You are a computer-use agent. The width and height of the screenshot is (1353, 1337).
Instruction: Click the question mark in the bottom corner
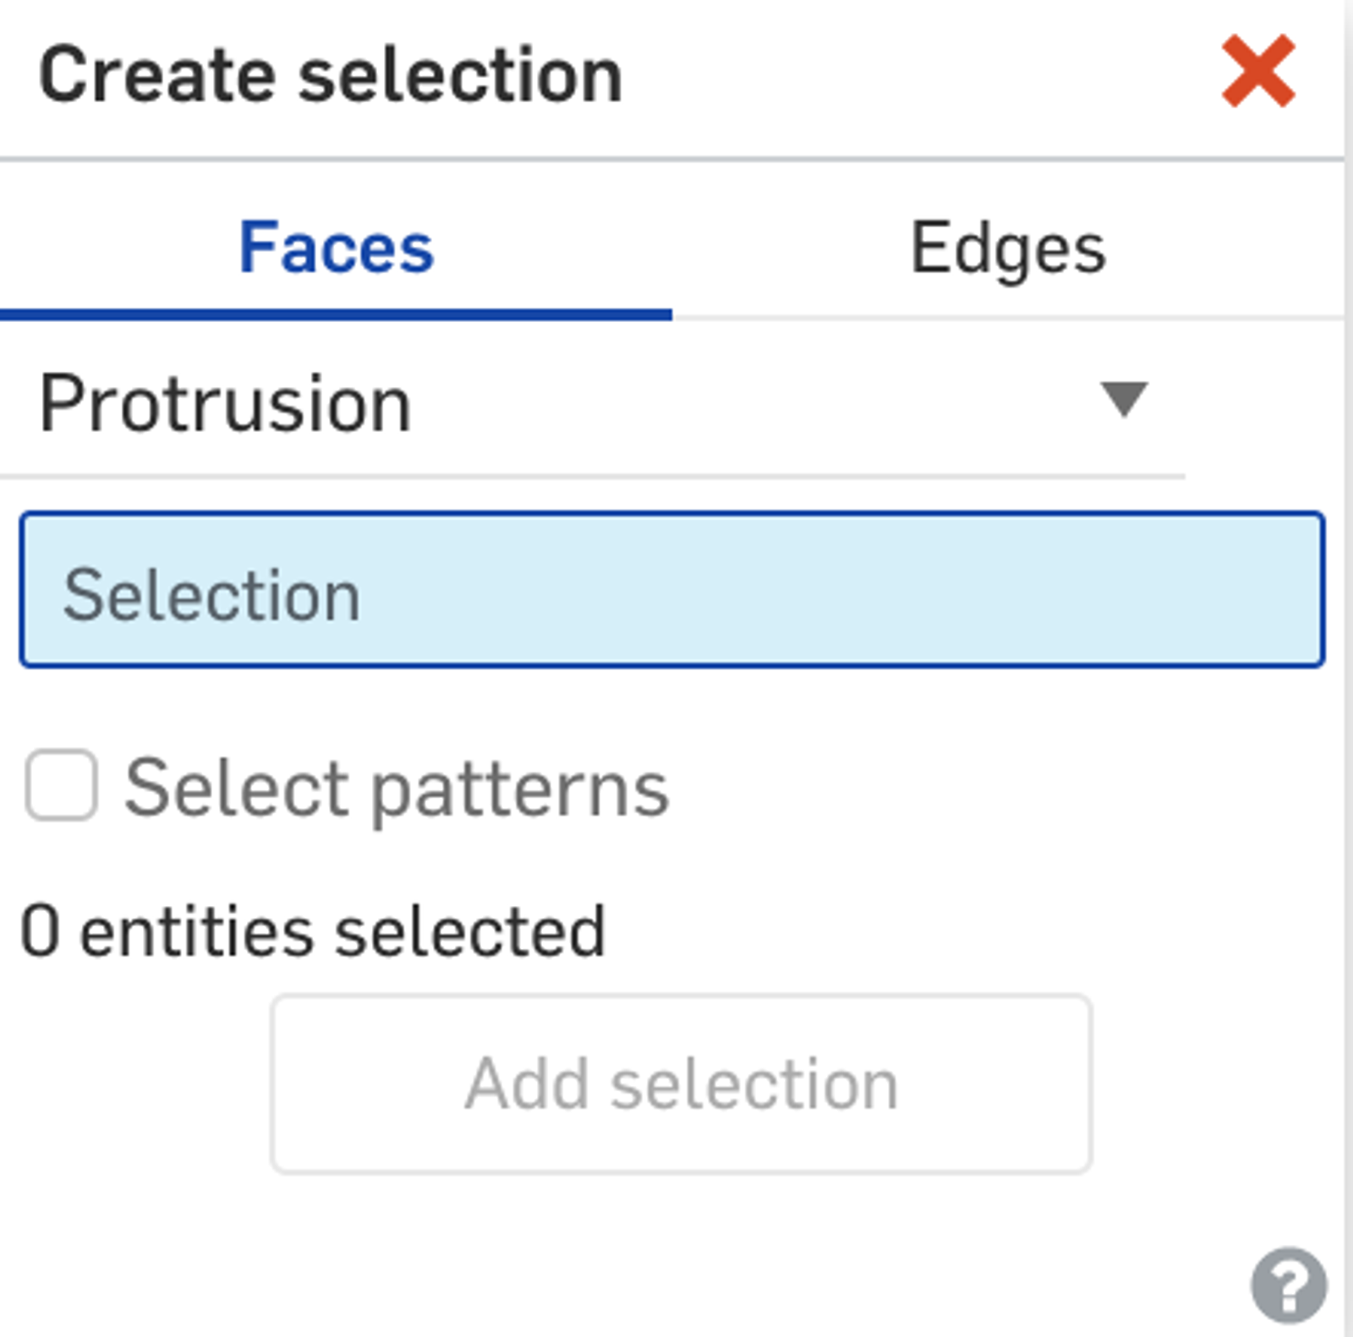(1290, 1285)
